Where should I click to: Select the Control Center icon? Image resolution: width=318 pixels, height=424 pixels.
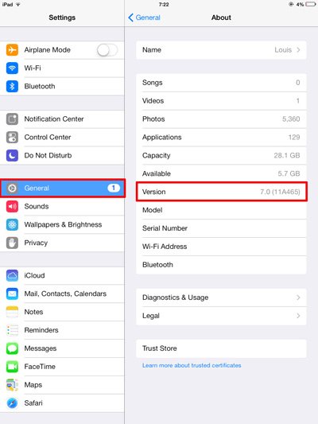(x=12, y=138)
